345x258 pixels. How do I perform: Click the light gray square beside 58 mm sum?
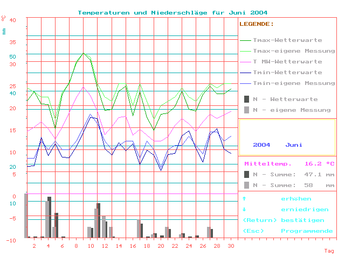click(247, 185)
